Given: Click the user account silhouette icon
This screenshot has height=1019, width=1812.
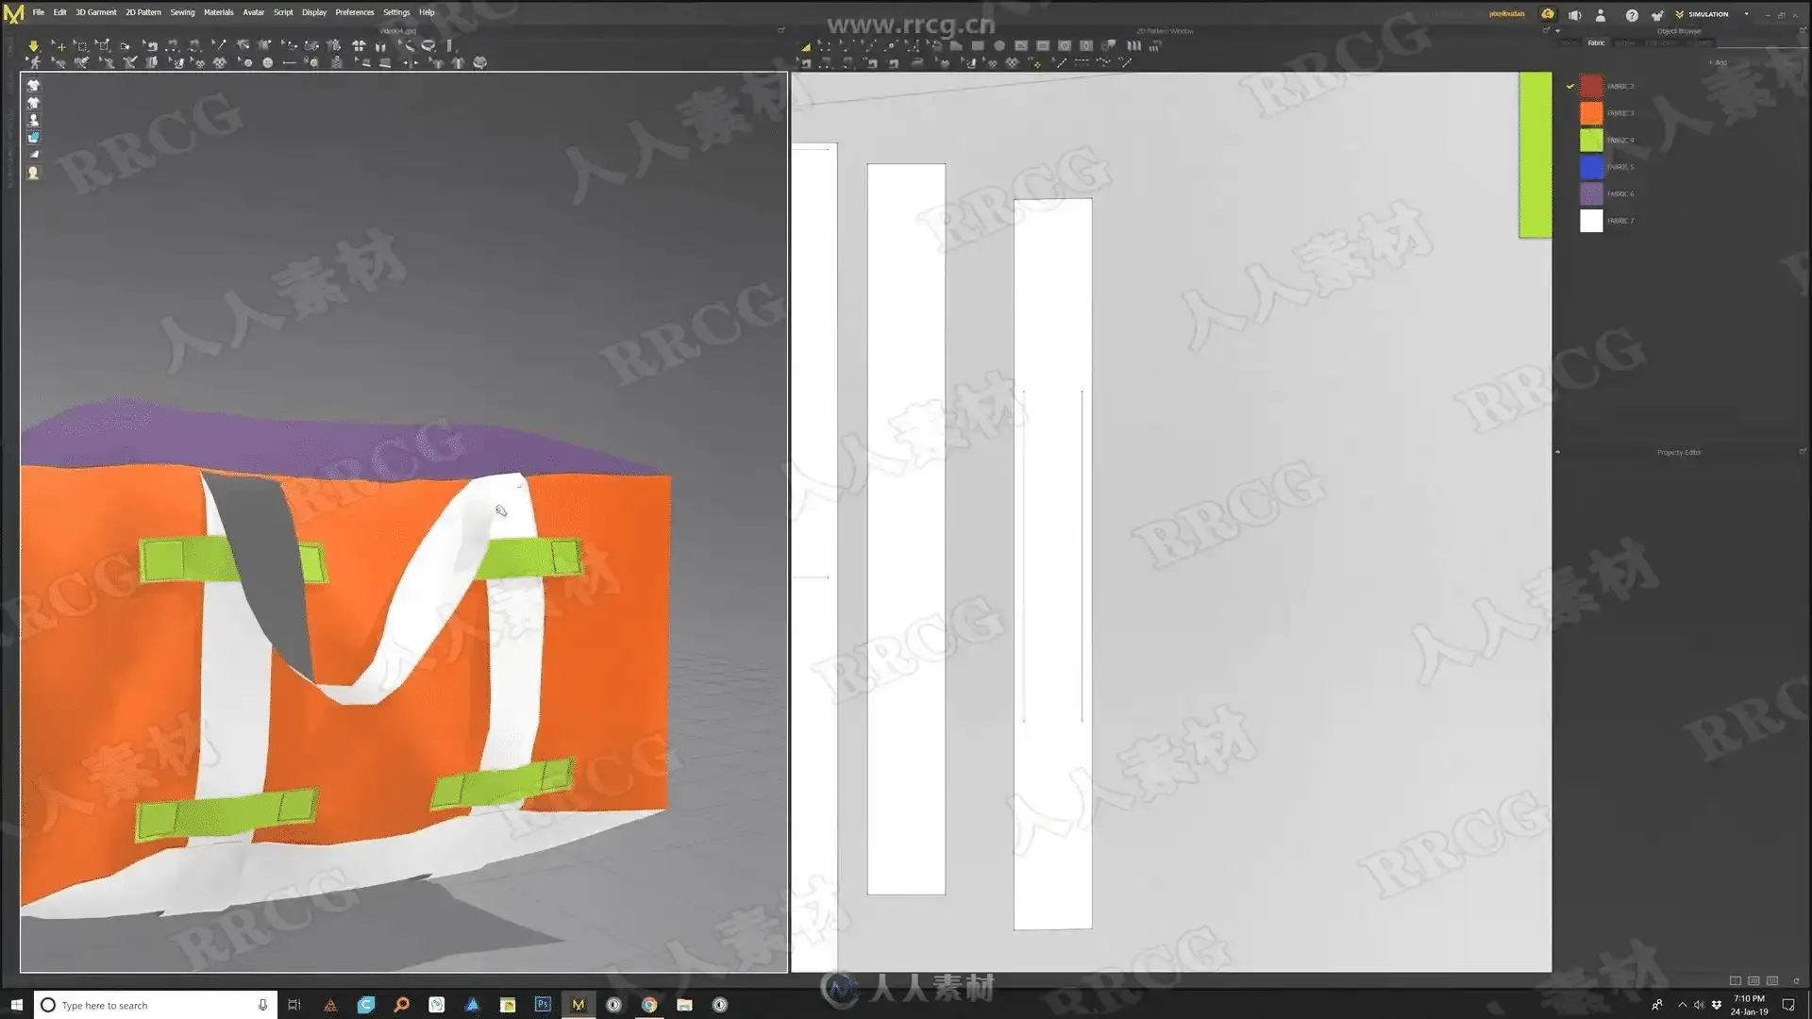Looking at the screenshot, I should 1600,15.
